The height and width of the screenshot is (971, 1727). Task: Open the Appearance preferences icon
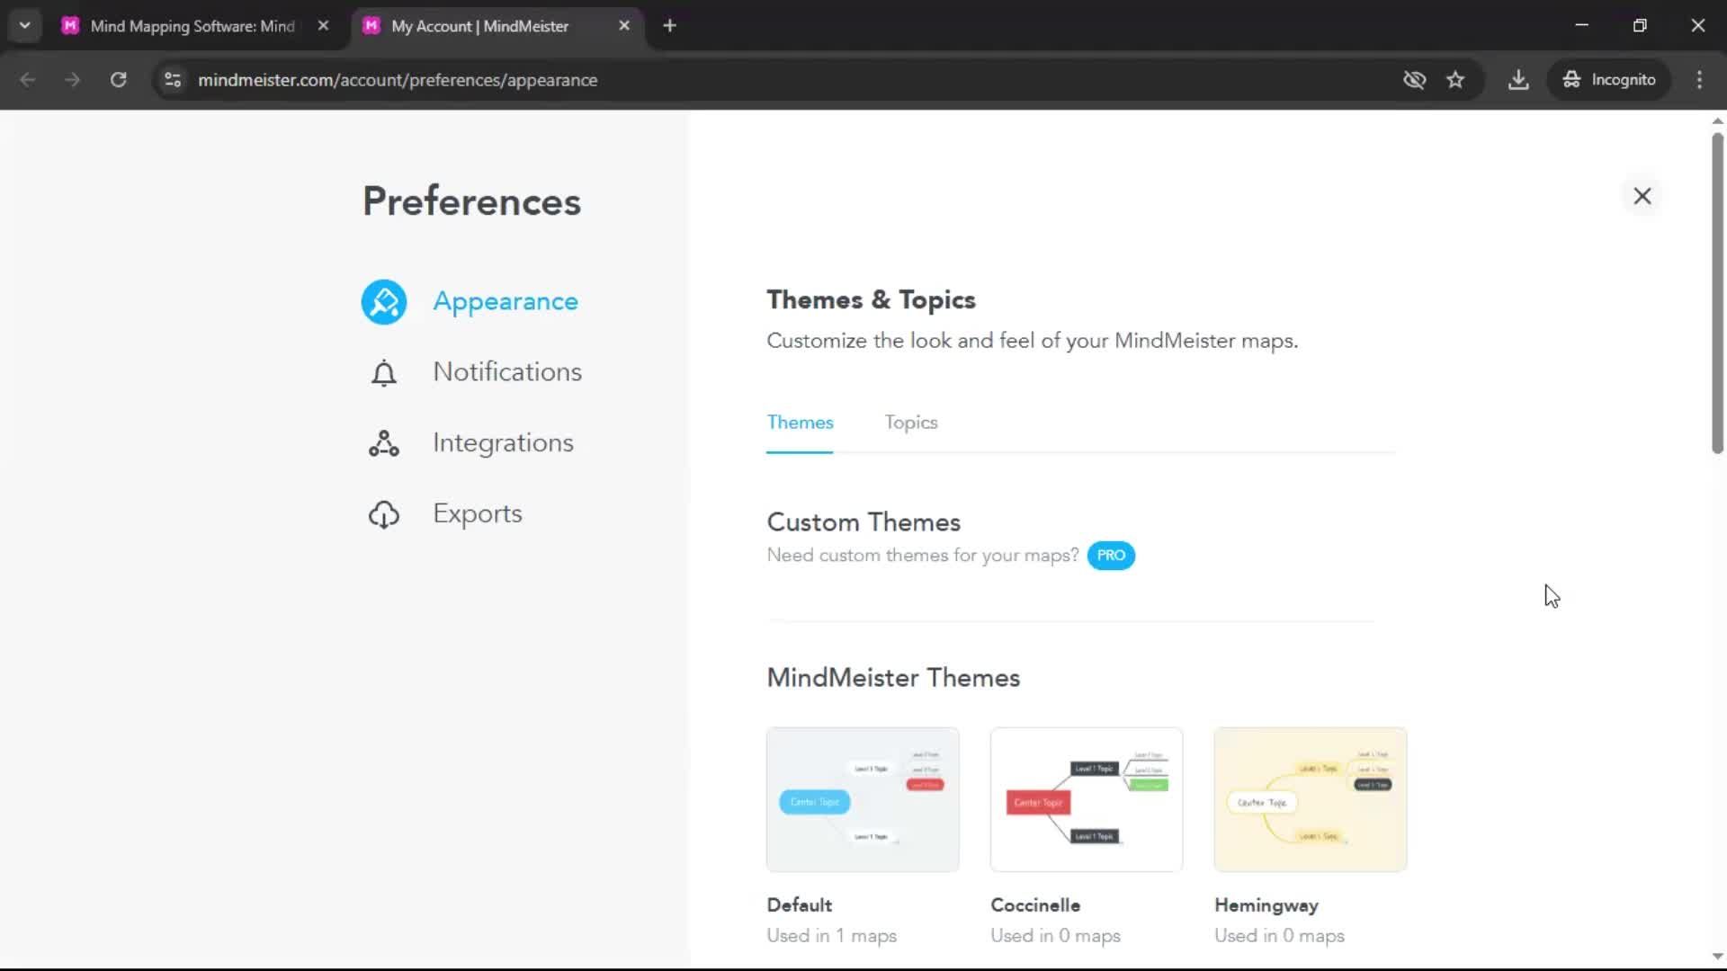384,302
